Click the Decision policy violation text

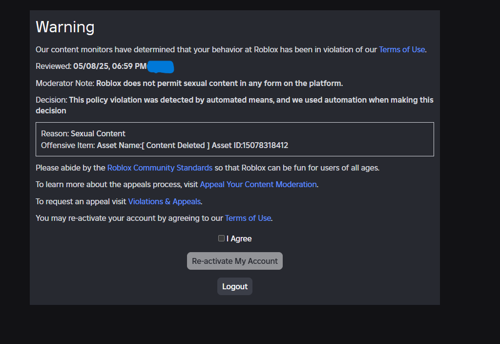click(x=195, y=100)
